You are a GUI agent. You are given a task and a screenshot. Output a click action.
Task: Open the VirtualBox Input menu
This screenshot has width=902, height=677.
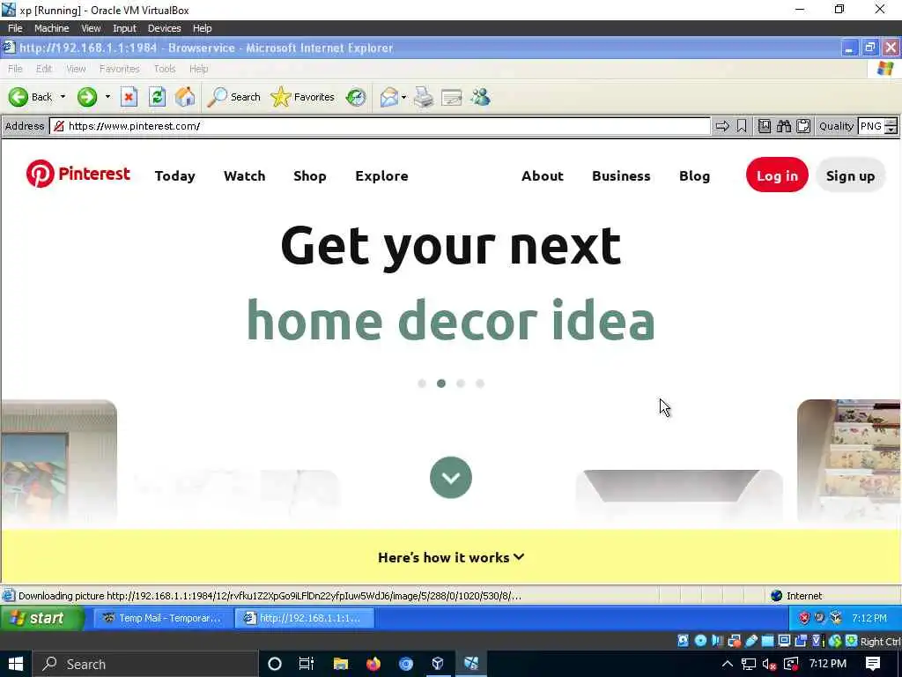pos(124,28)
